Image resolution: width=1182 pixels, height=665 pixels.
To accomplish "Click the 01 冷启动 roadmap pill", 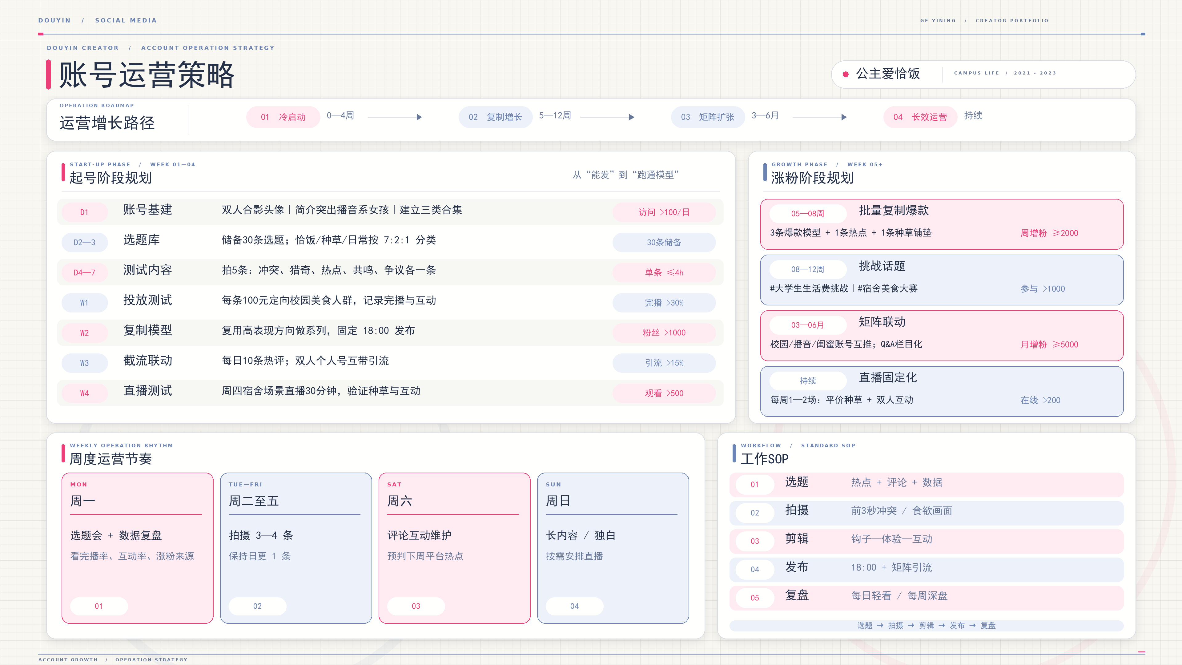I will click(283, 117).
